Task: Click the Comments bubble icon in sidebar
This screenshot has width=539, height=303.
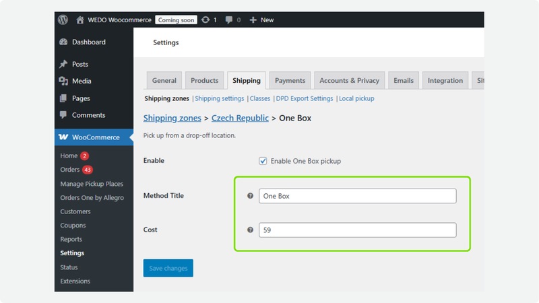Action: click(63, 114)
